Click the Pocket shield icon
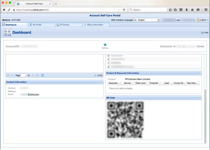Screen dimensions: 210x150 (181, 10)
